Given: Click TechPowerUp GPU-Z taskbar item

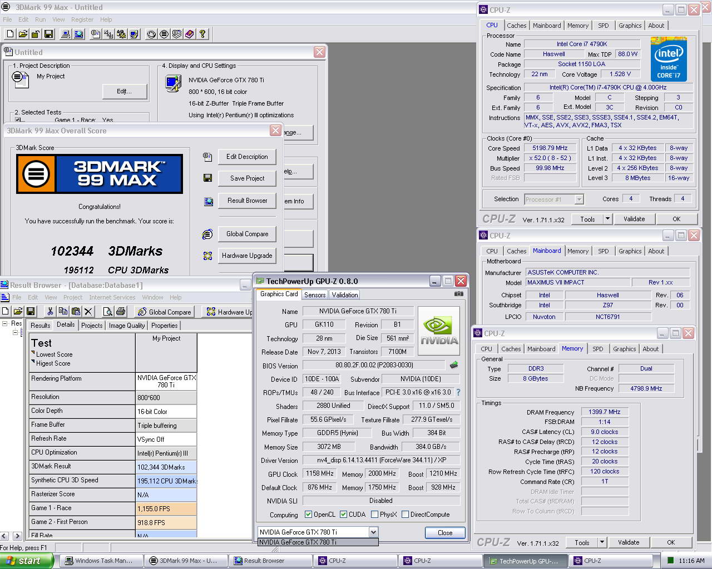Looking at the screenshot, I should click(x=525, y=561).
